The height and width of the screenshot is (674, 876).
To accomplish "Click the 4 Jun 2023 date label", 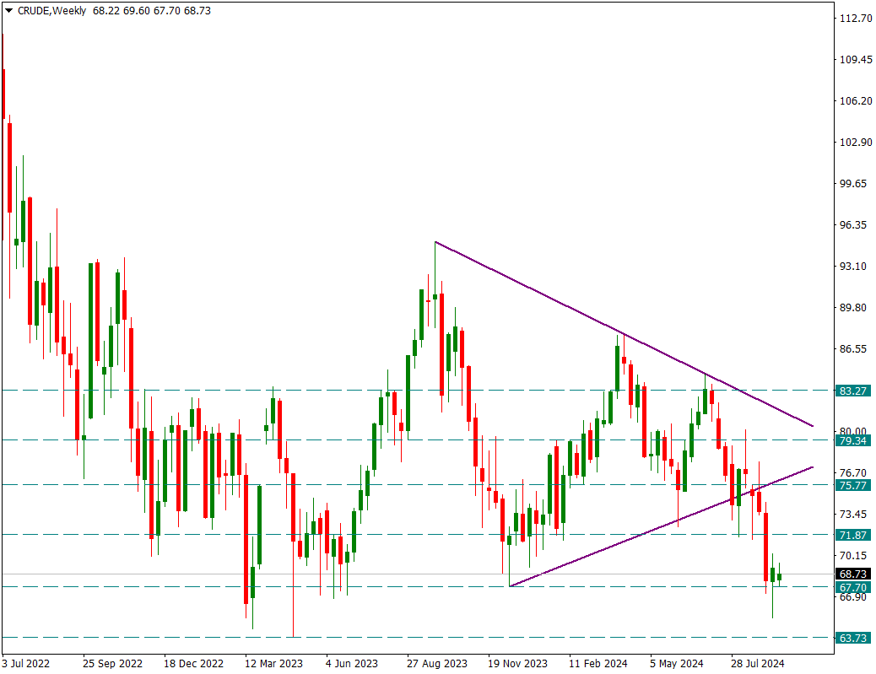I will (351, 663).
